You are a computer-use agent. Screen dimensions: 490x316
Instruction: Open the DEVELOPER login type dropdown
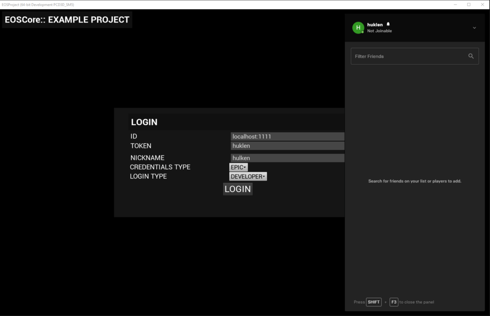tap(248, 176)
